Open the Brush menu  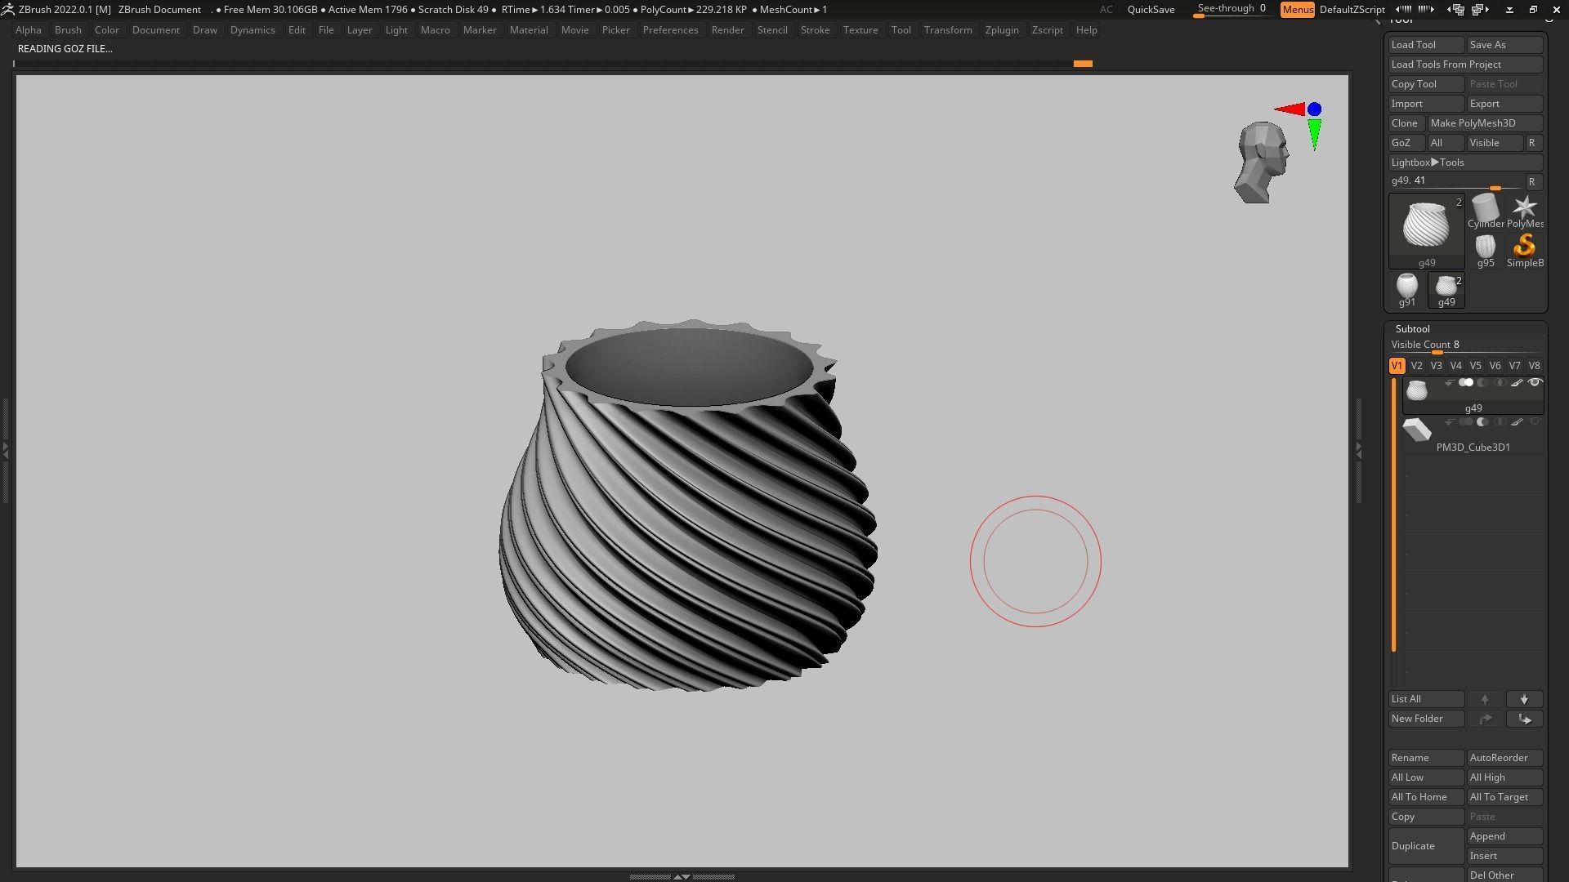click(x=68, y=30)
